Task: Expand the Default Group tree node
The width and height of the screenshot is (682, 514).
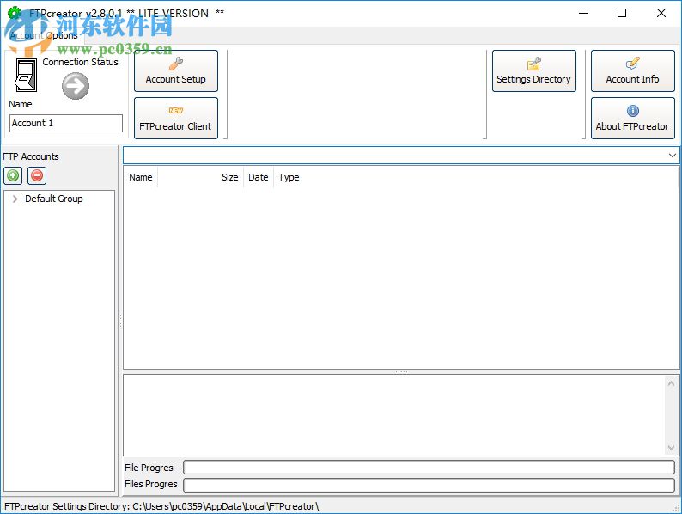Action: [x=15, y=199]
